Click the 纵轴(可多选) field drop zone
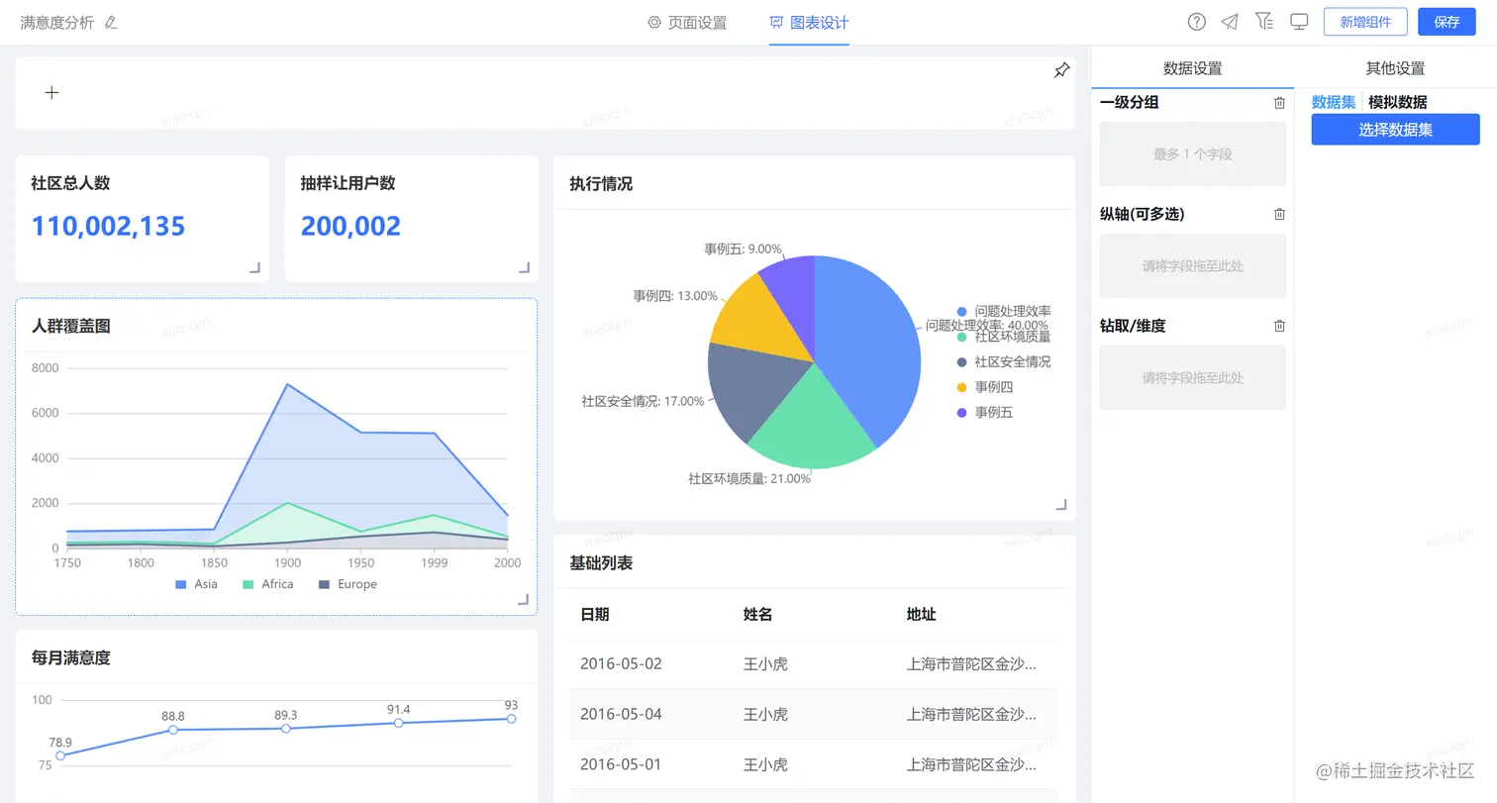1497x803 pixels. [x=1192, y=265]
